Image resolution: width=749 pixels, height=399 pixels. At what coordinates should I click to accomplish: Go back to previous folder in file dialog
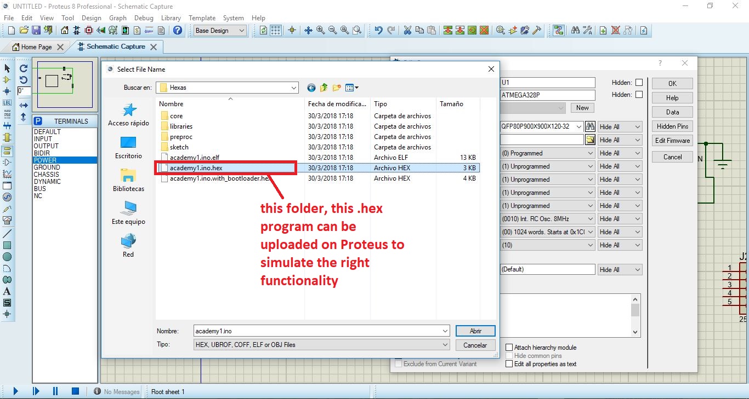pyautogui.click(x=311, y=88)
